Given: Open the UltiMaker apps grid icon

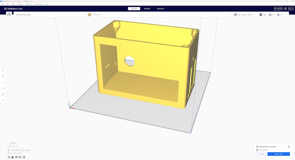Looking at the screenshot, I should pyautogui.click(x=286, y=9).
